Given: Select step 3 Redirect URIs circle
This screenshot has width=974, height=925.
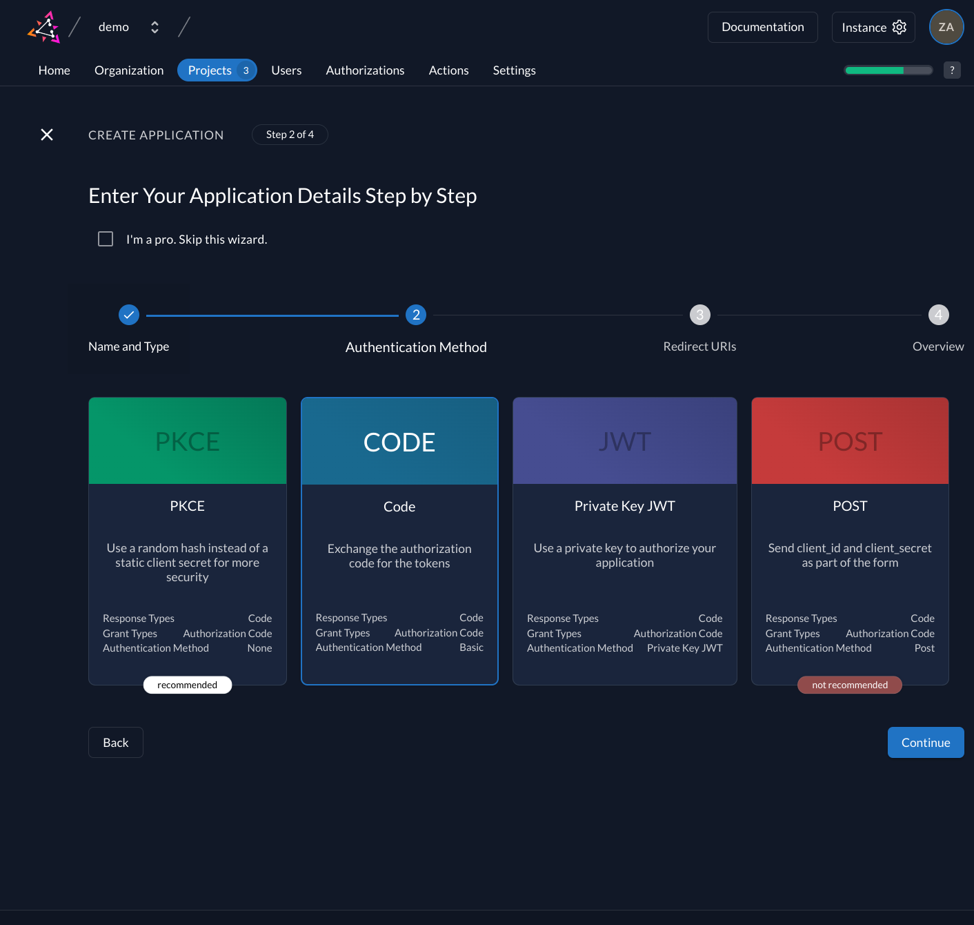Looking at the screenshot, I should 699,315.
